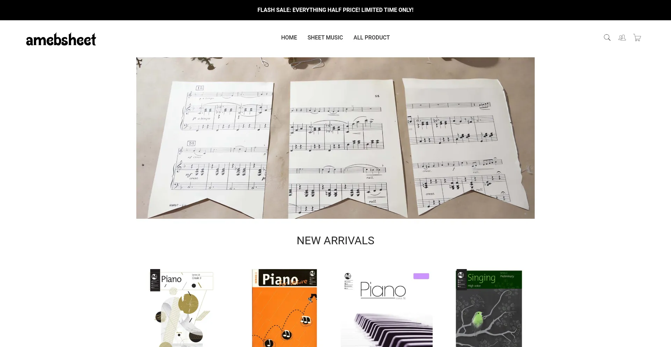Screen dimensions: 671x347
Task: Click the amebsheet logo
Action: (61, 40)
